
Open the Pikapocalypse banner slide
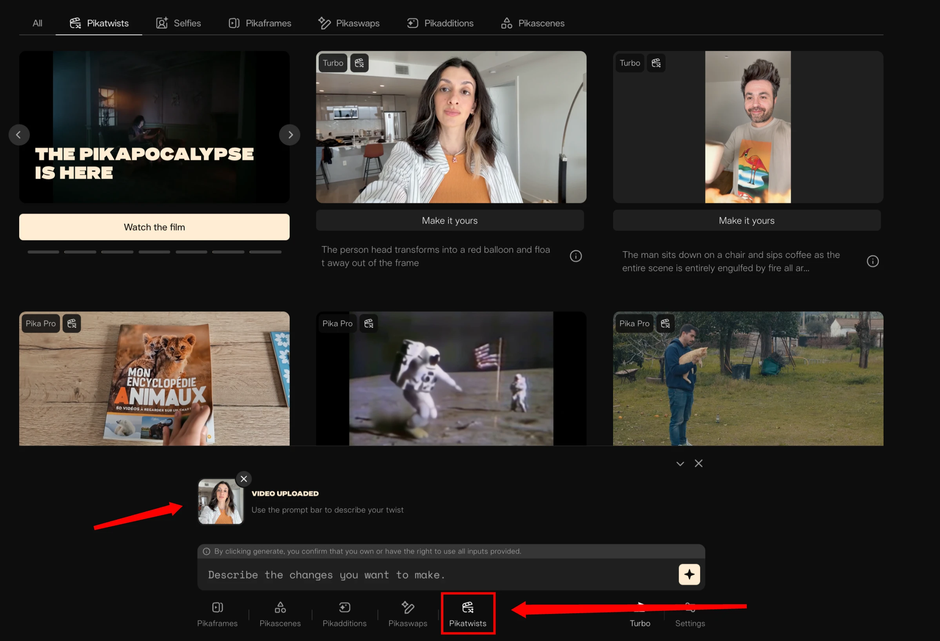[154, 127]
